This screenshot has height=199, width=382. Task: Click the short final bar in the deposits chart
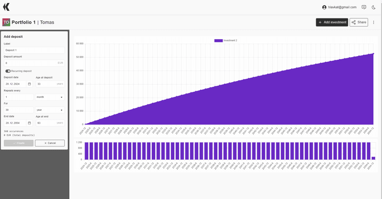[x=373, y=158]
